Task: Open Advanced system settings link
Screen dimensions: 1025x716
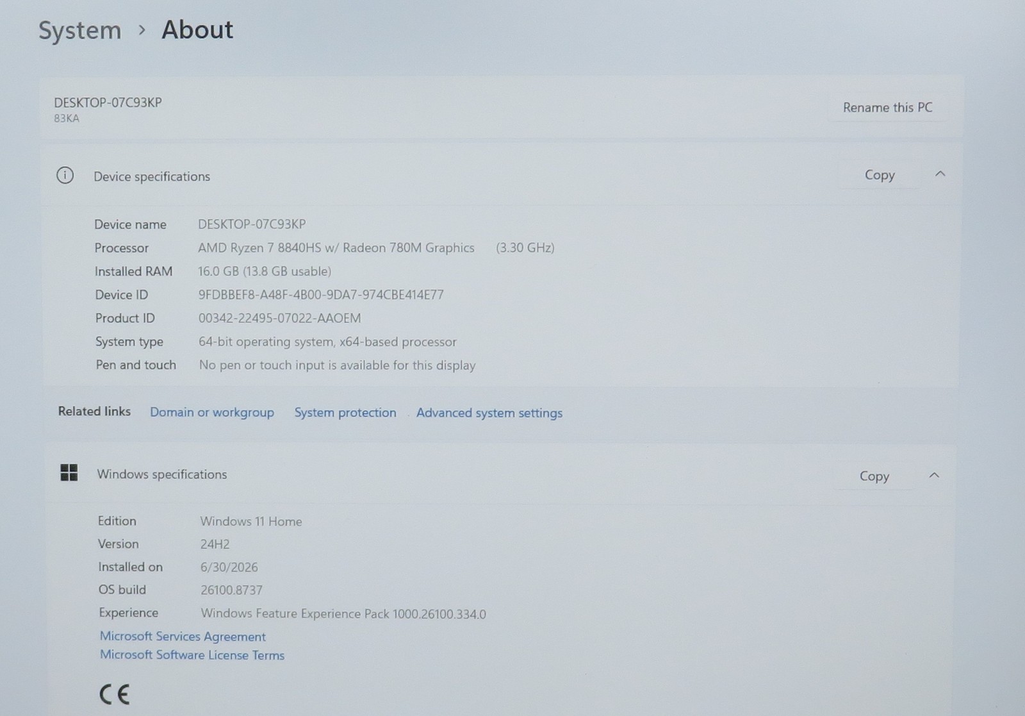Action: pos(489,413)
